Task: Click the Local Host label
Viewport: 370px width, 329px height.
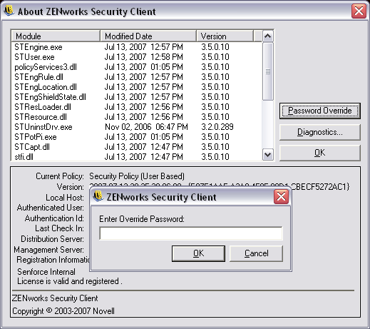Action: [65, 198]
